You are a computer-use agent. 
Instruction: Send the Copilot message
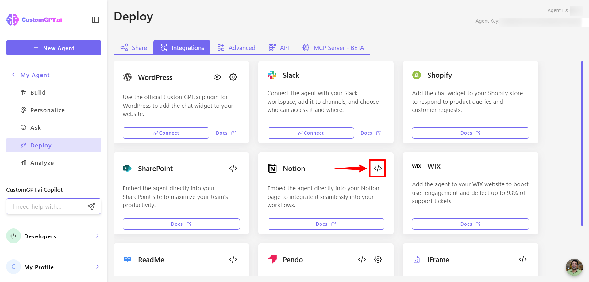pos(91,206)
